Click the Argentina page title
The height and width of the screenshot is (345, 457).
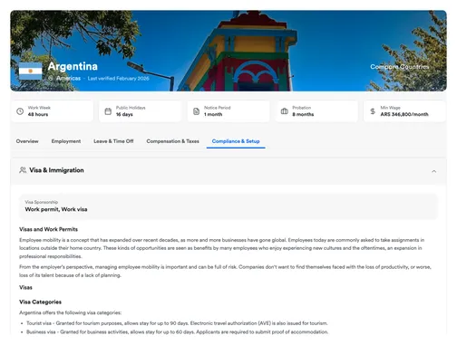pyautogui.click(x=73, y=66)
